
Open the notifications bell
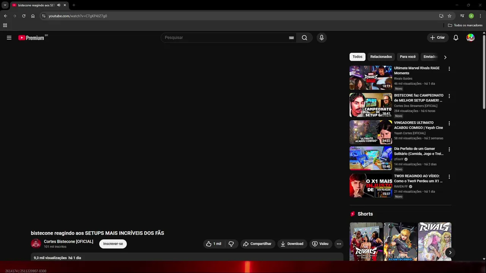(456, 38)
